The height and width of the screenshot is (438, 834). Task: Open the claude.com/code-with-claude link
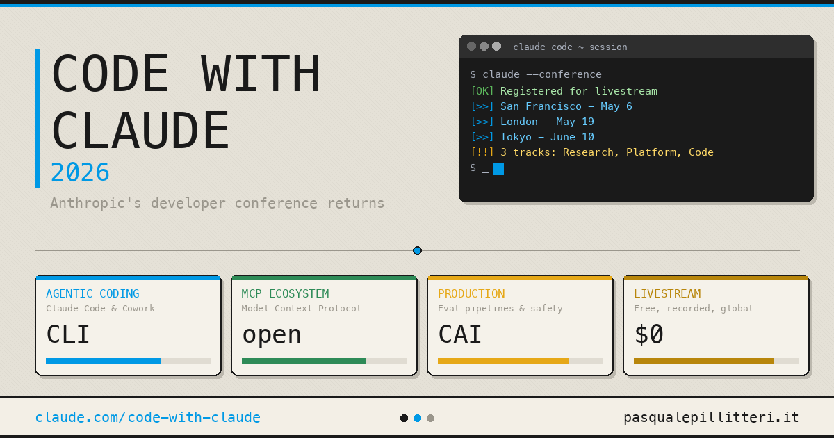(148, 418)
